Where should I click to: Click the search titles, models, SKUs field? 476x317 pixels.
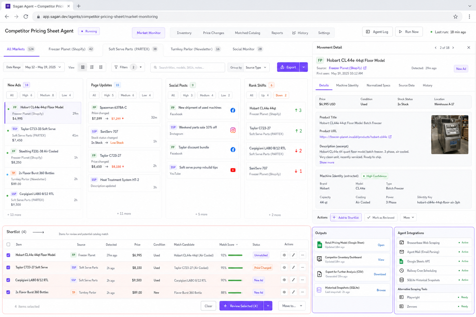[188, 67]
